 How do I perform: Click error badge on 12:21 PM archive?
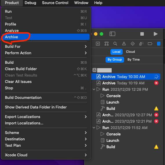pyautogui.click(x=156, y=121)
